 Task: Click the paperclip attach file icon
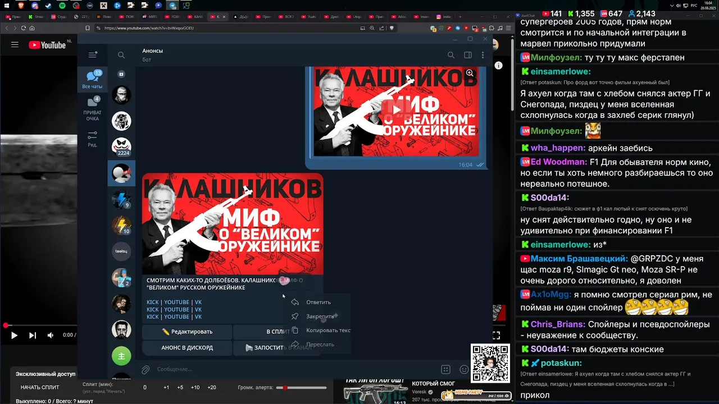145,369
